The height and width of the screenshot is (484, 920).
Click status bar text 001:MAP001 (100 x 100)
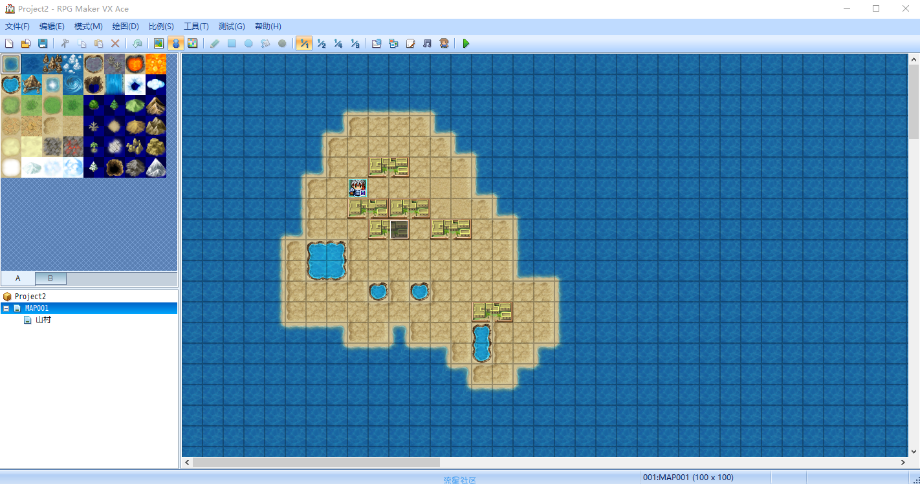[x=688, y=478]
